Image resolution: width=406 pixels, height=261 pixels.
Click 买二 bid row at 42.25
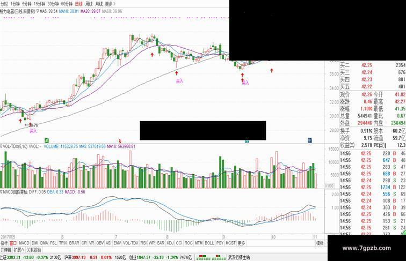(x=373, y=65)
